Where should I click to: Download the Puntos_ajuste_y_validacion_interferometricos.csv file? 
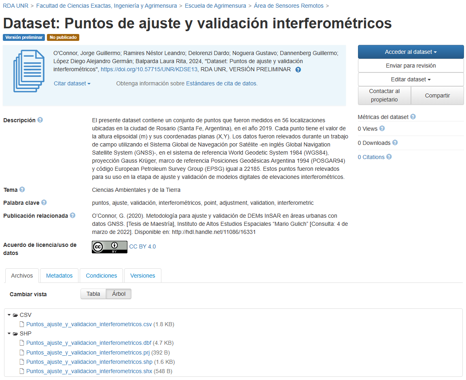point(89,324)
